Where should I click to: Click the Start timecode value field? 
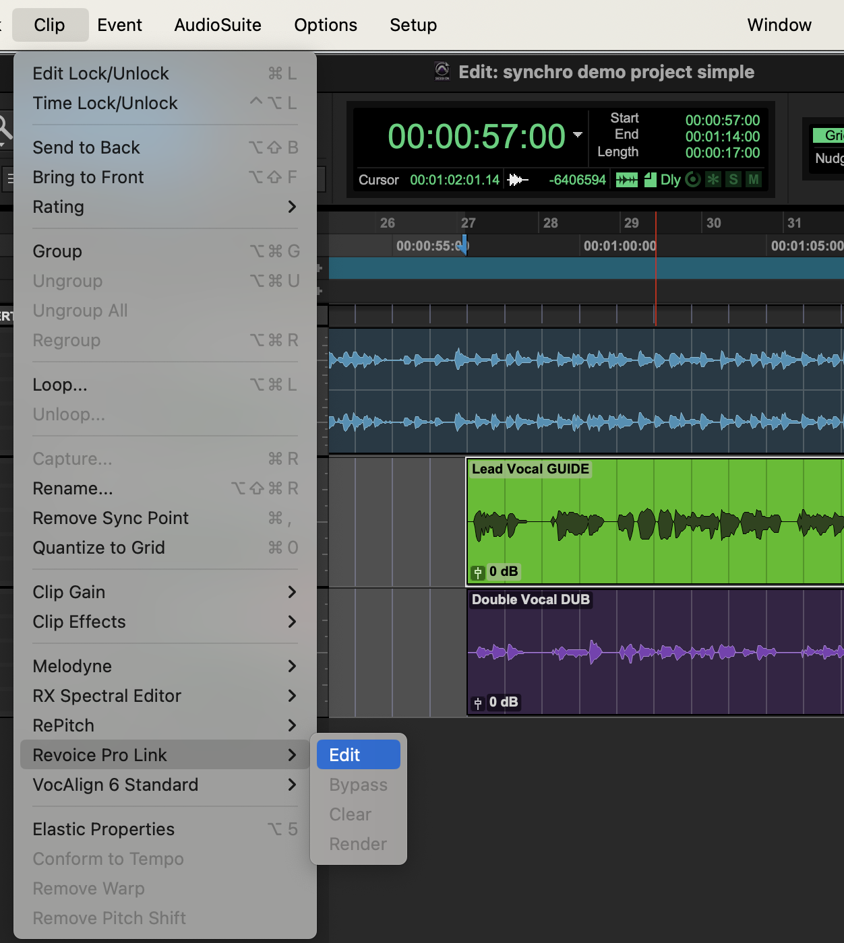coord(722,121)
